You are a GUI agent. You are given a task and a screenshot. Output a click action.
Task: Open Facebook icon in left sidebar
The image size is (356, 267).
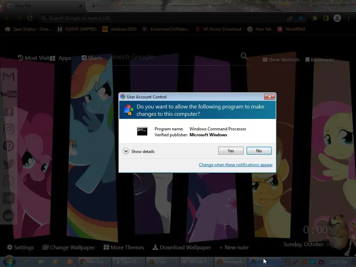click(x=9, y=112)
